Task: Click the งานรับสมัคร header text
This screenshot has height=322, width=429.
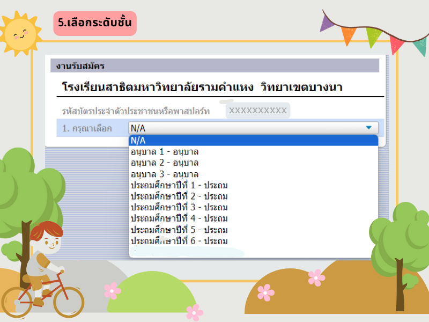Action: [80, 66]
